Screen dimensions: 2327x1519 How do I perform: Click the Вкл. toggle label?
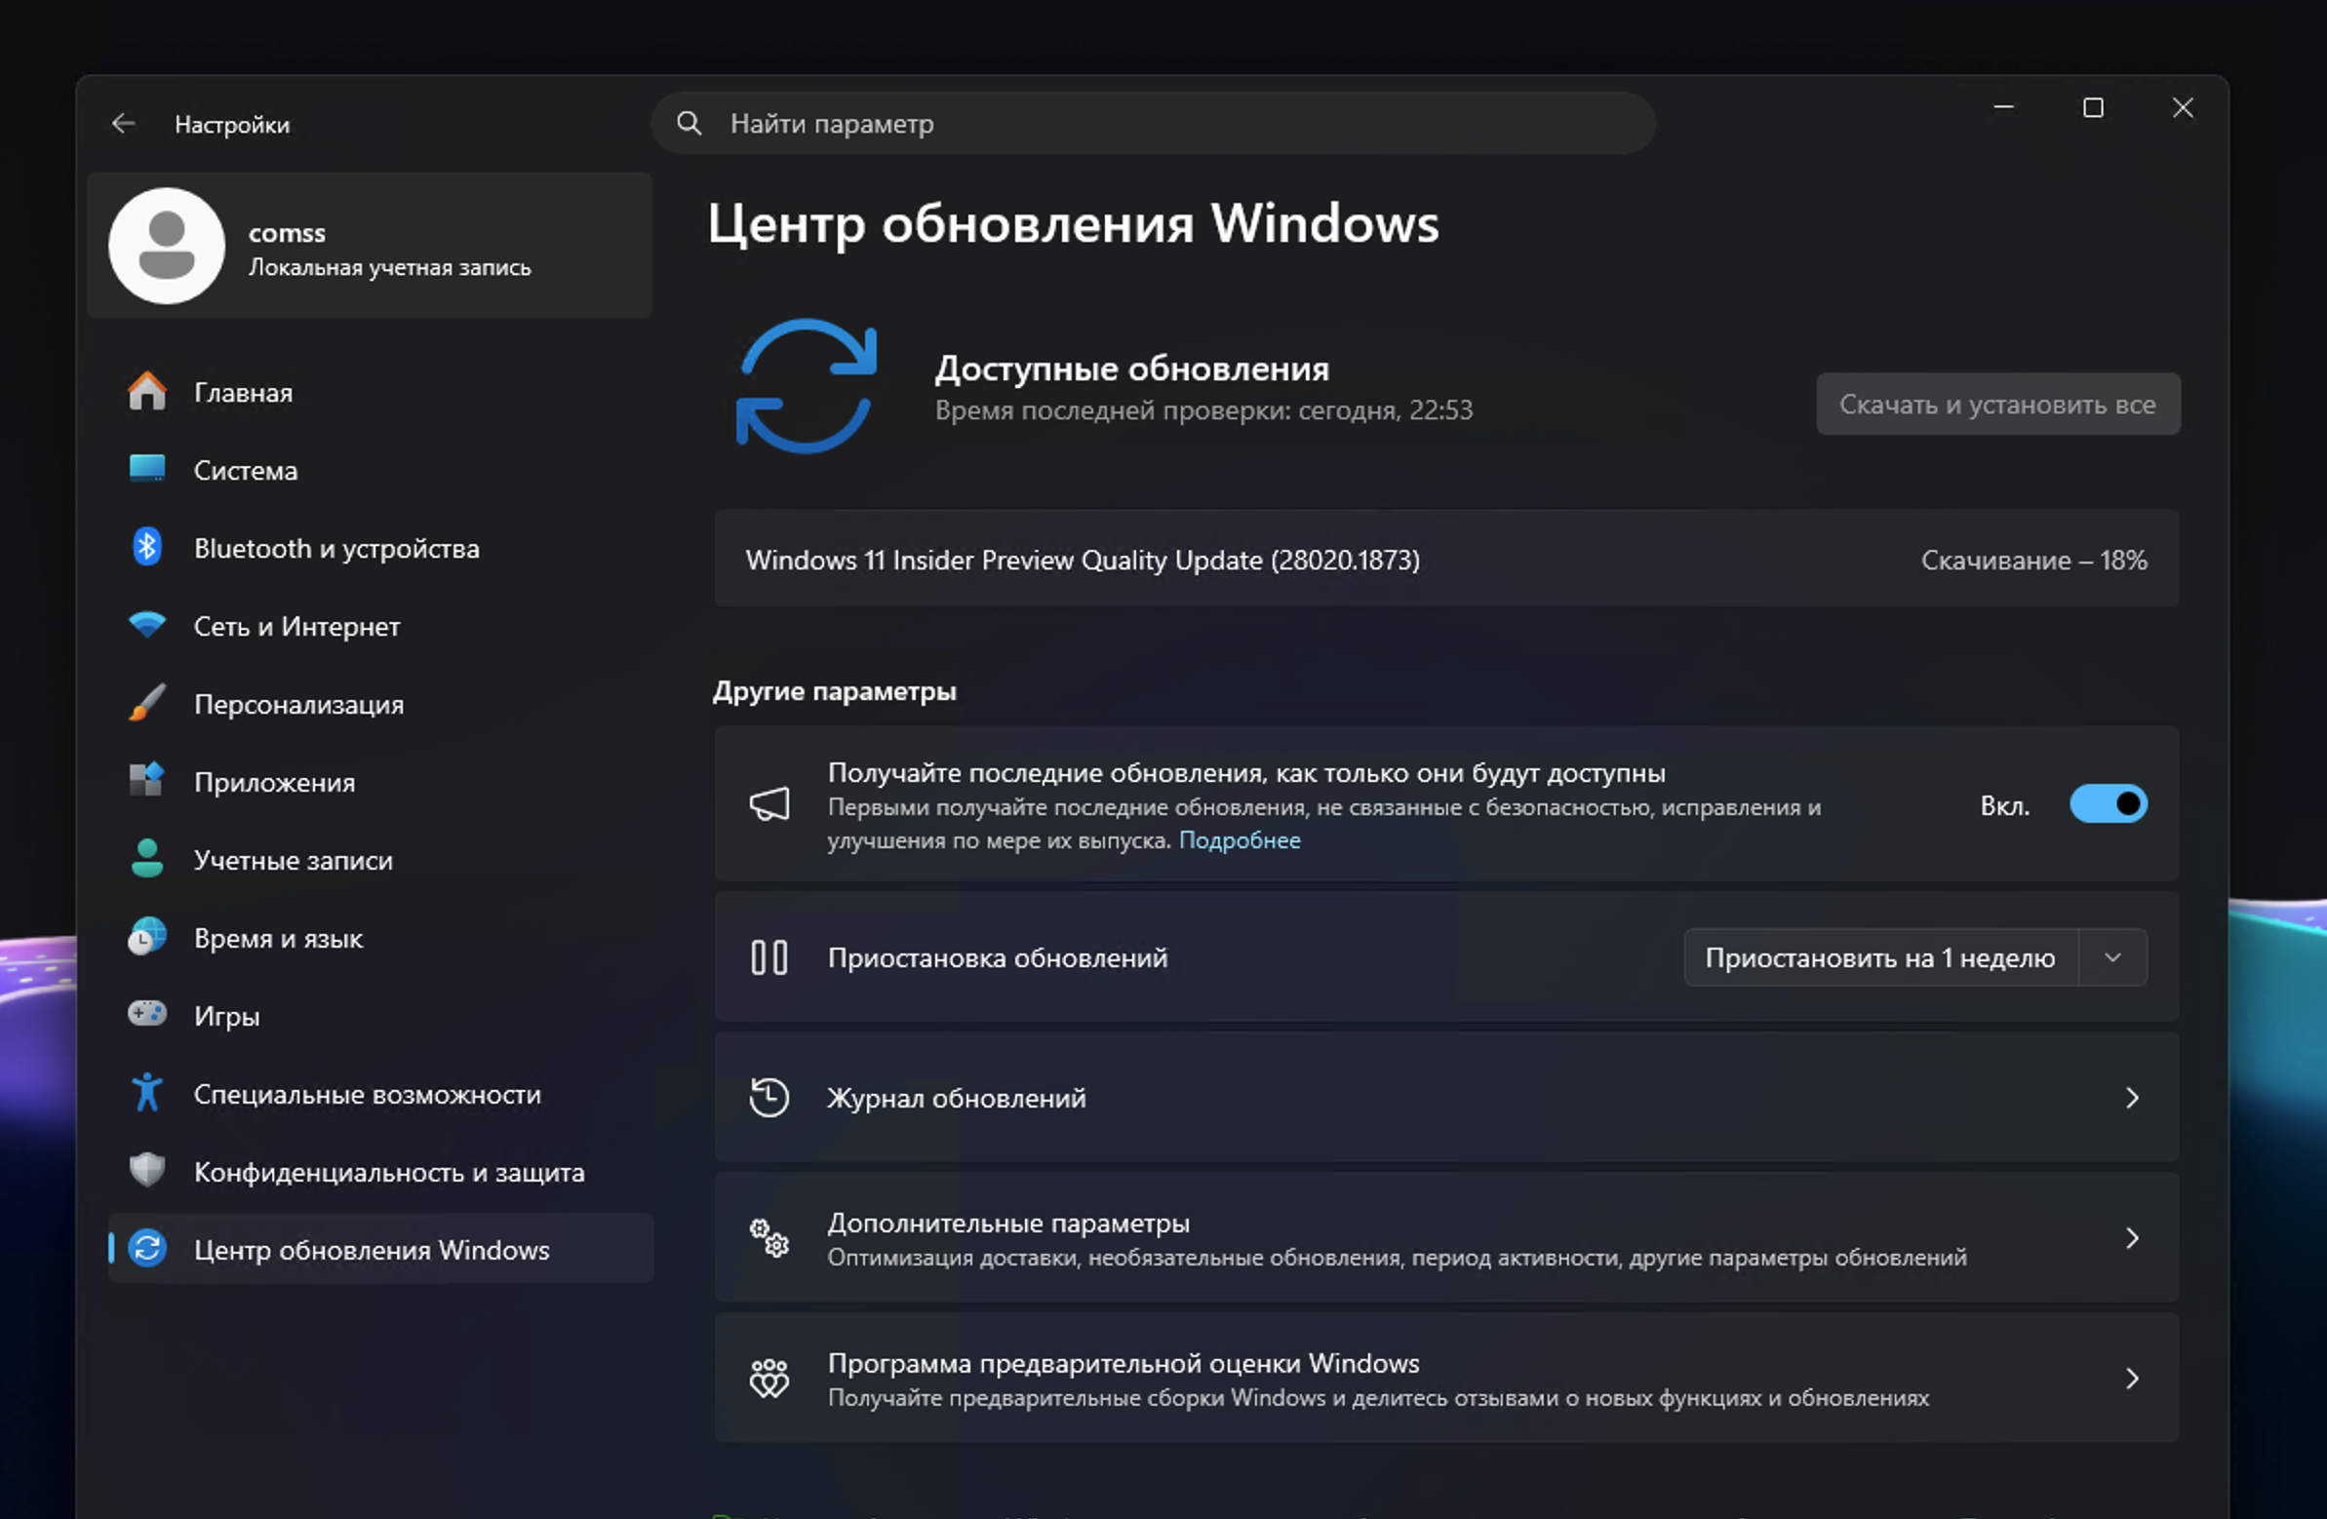(2004, 805)
